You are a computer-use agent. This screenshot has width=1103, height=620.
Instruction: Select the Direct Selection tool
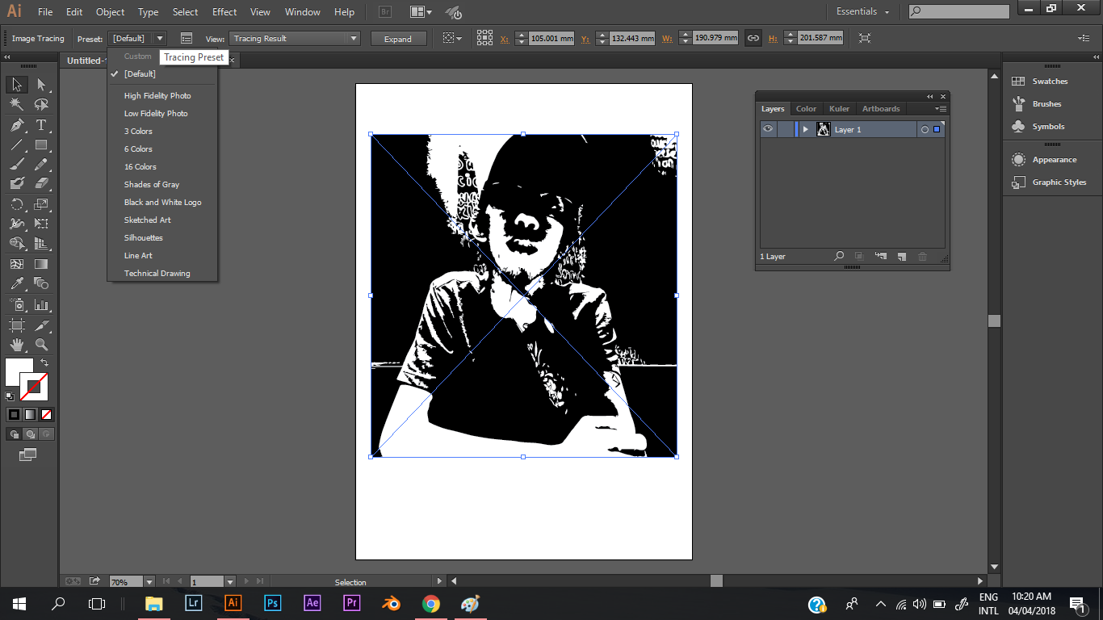41,85
